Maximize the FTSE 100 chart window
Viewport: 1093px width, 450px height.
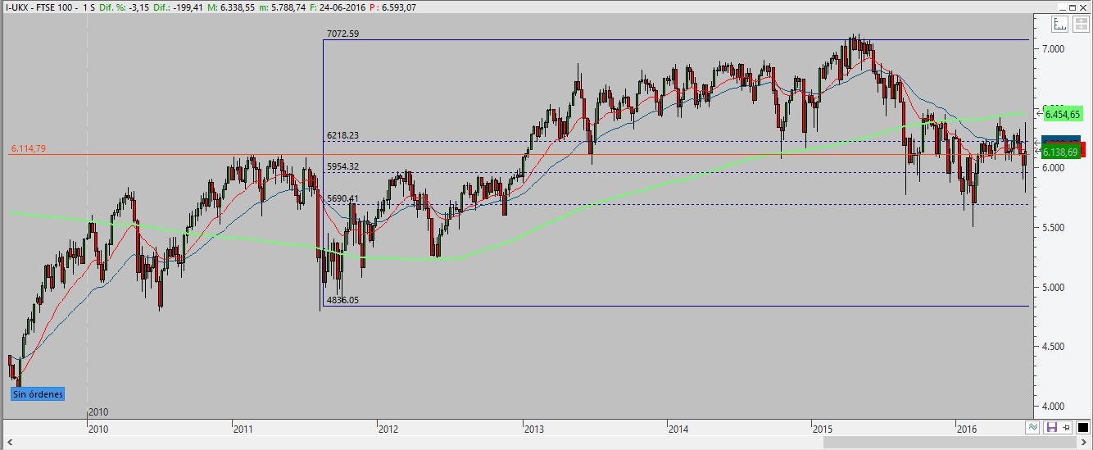click(x=1073, y=7)
